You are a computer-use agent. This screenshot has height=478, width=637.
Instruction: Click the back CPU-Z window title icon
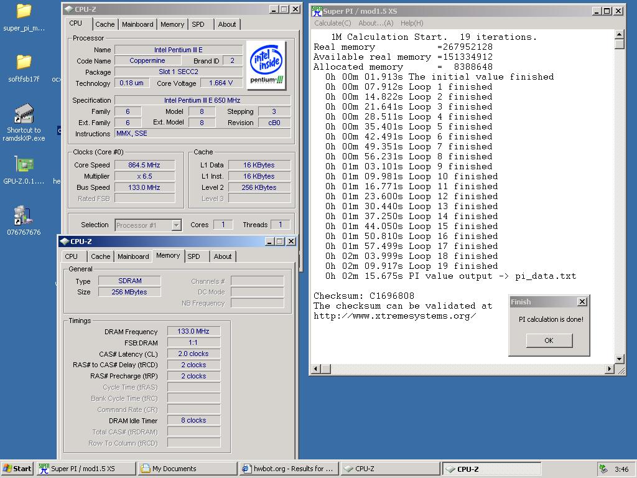point(68,9)
